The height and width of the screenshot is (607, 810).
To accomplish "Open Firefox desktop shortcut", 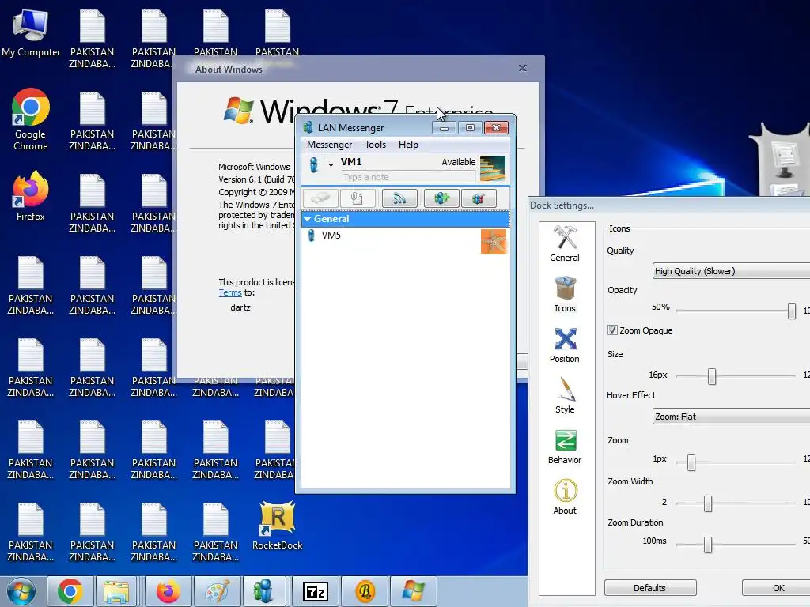I will 31,196.
